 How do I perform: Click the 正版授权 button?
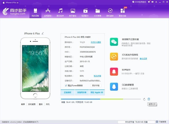point(68,92)
